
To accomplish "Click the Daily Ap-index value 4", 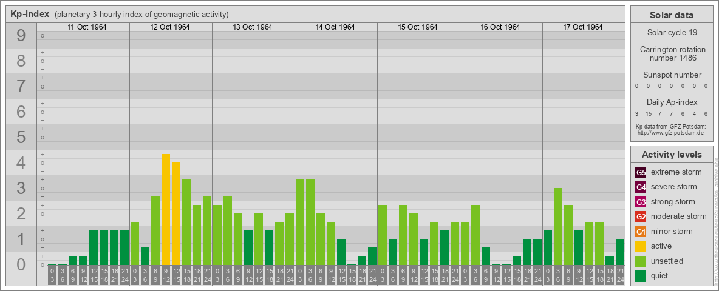I will [695, 113].
